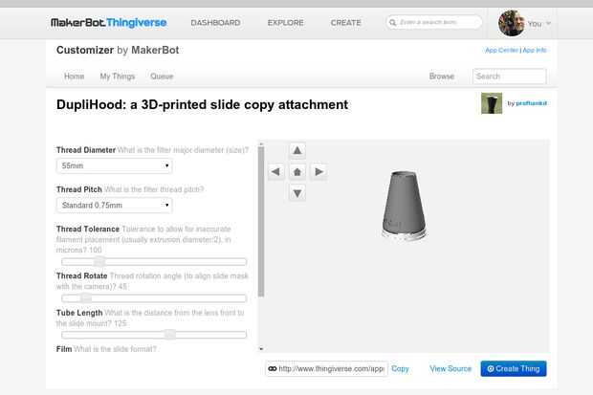Click the parameter panel vertical scrollbar

(261, 221)
